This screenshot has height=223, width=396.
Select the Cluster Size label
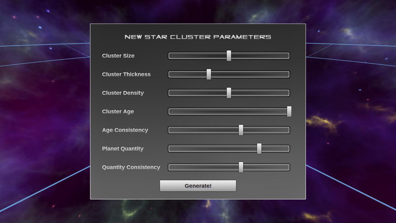click(x=118, y=56)
